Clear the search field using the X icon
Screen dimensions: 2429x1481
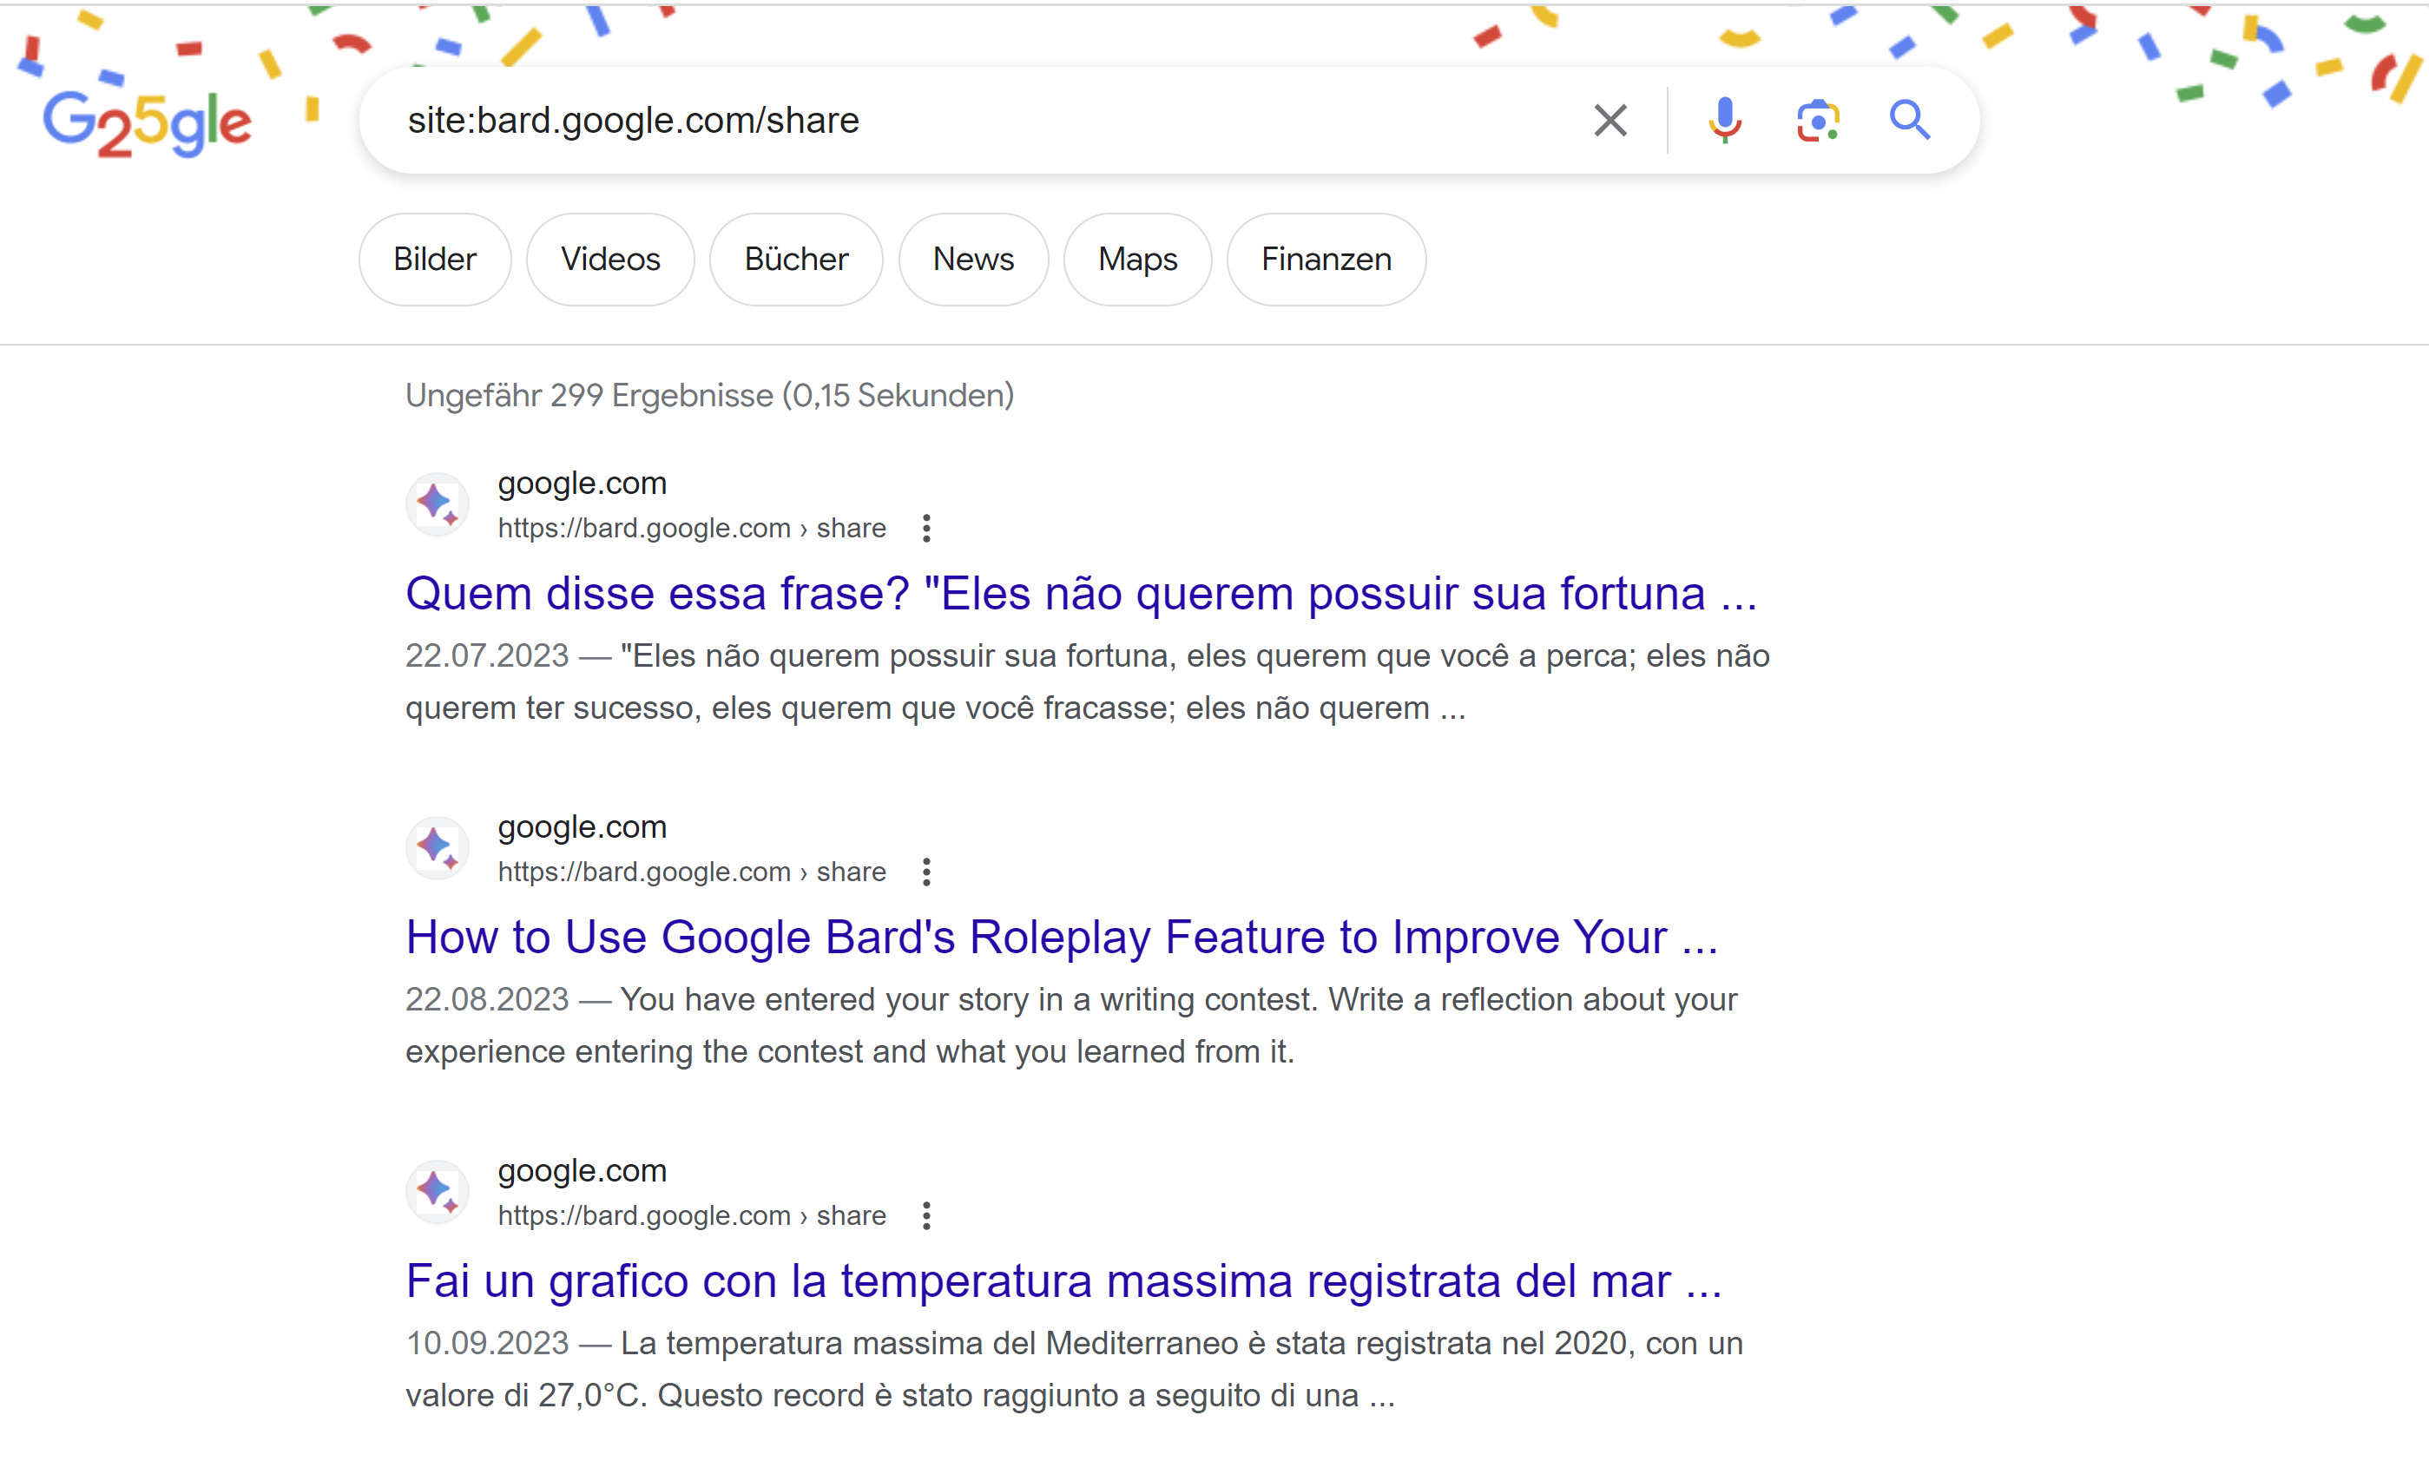[1609, 119]
